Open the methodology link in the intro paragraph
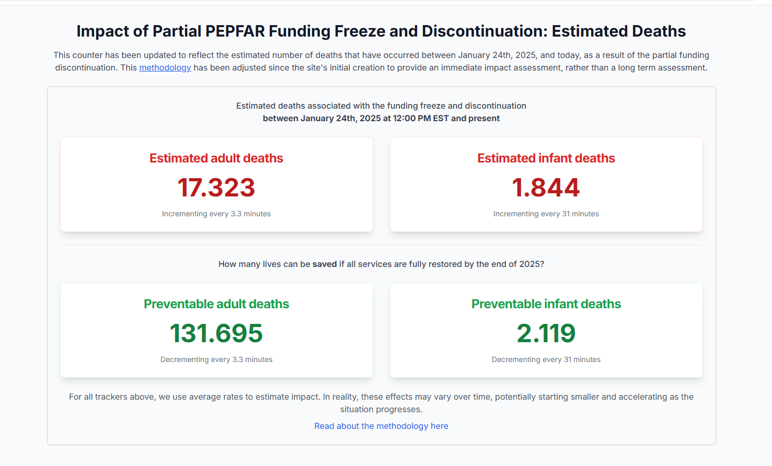Viewport: 772px width, 466px height. coord(165,68)
